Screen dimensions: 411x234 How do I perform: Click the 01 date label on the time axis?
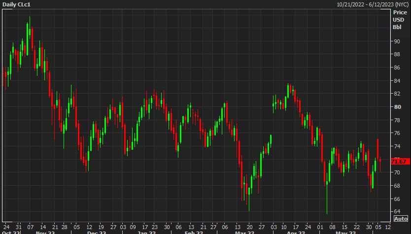click(320, 227)
